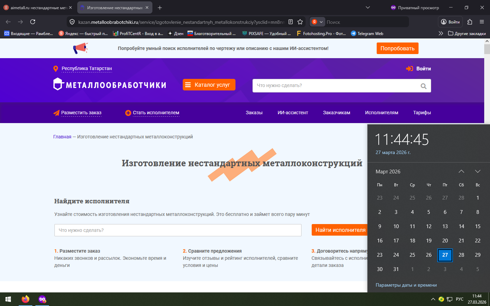This screenshot has height=306, width=490.
Task: Go to next month in the calendar
Action: click(x=478, y=171)
